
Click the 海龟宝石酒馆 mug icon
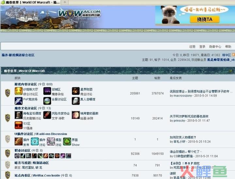coord(19,115)
